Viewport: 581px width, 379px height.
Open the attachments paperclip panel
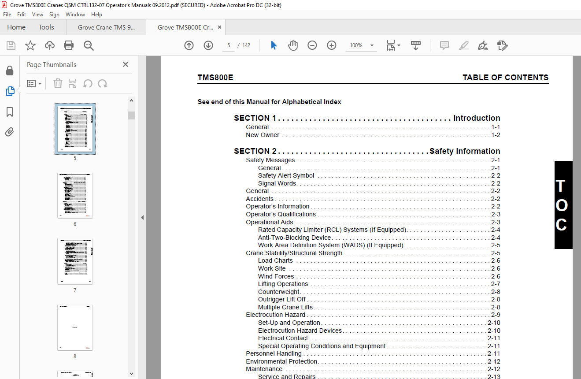[10, 132]
